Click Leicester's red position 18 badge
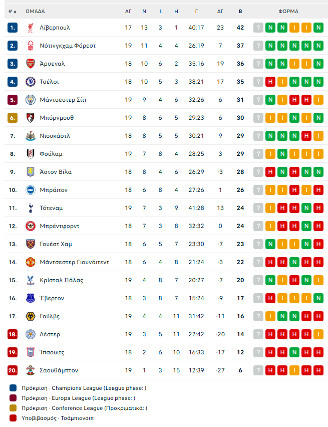The height and width of the screenshot is (427, 328). click(x=13, y=334)
